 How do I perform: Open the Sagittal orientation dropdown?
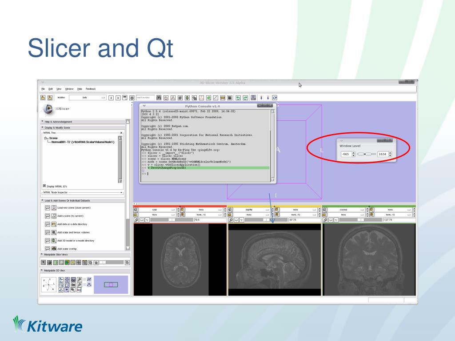tap(251, 210)
